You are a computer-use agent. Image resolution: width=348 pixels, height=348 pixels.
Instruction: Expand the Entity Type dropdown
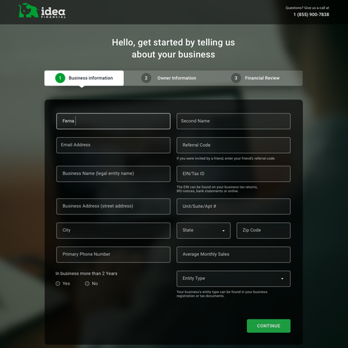pyautogui.click(x=233, y=278)
